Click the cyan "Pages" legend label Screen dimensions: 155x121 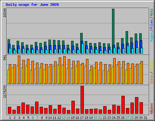[x=151, y=37]
